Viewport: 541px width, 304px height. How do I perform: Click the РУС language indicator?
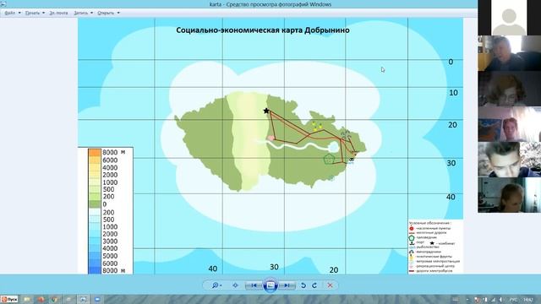513,300
